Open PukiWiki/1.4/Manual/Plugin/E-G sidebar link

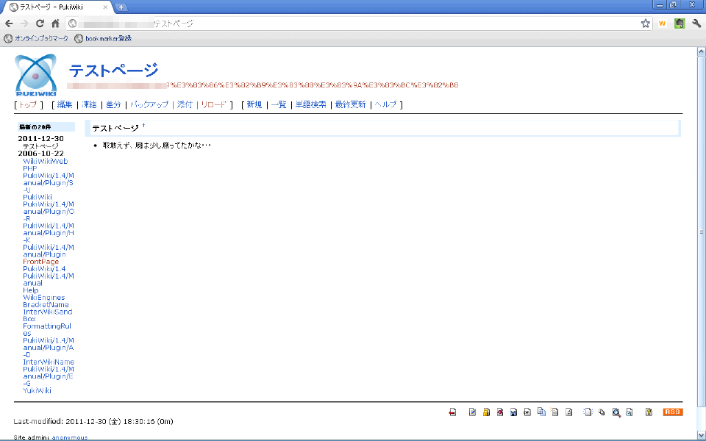[x=49, y=376]
